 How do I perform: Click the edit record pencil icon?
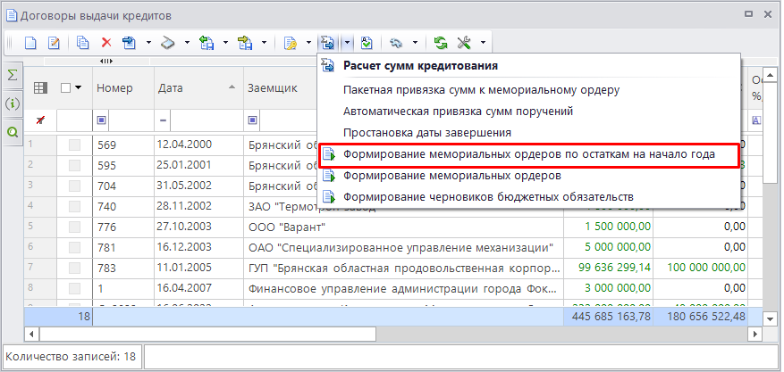(53, 42)
